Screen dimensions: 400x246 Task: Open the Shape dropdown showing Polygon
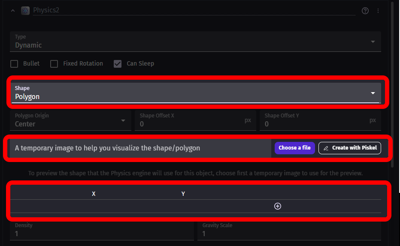pyautogui.click(x=195, y=93)
